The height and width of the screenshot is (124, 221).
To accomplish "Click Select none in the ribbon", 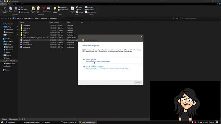I will pyautogui.click(x=89, y=10).
